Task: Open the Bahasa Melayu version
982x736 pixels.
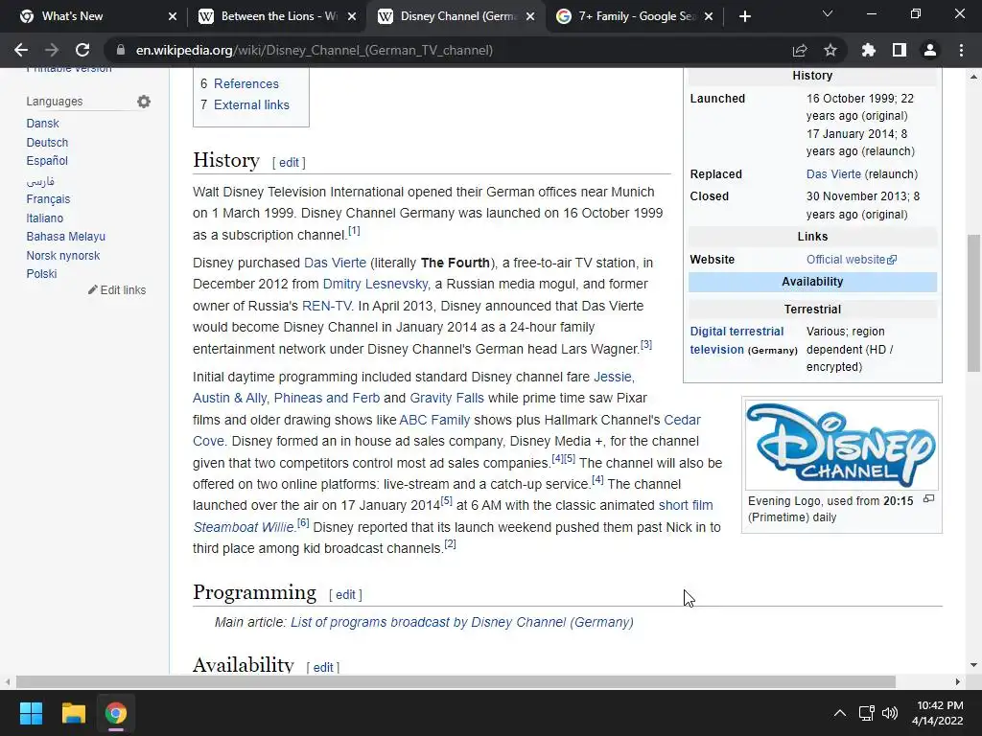Action: click(66, 236)
